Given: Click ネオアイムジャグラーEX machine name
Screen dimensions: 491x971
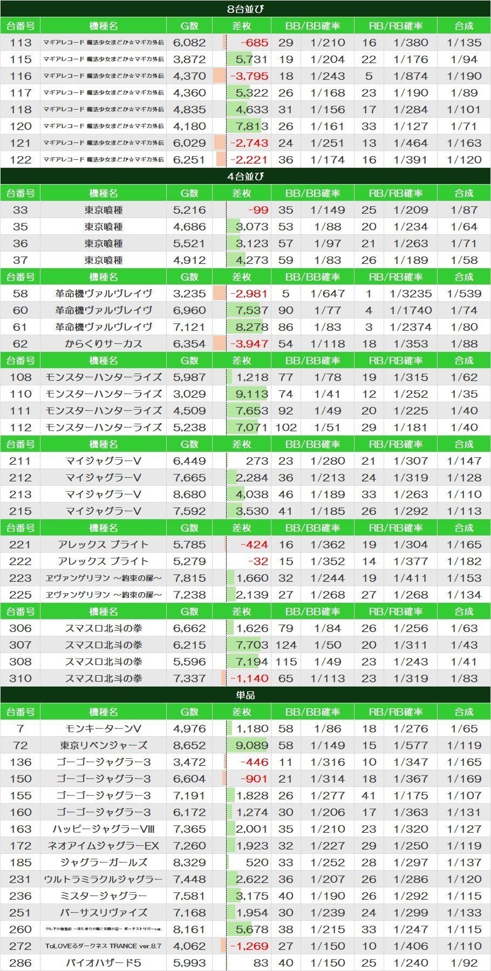Looking at the screenshot, I should [104, 846].
